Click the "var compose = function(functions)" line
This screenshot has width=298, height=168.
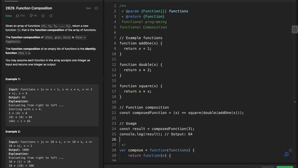157,150
